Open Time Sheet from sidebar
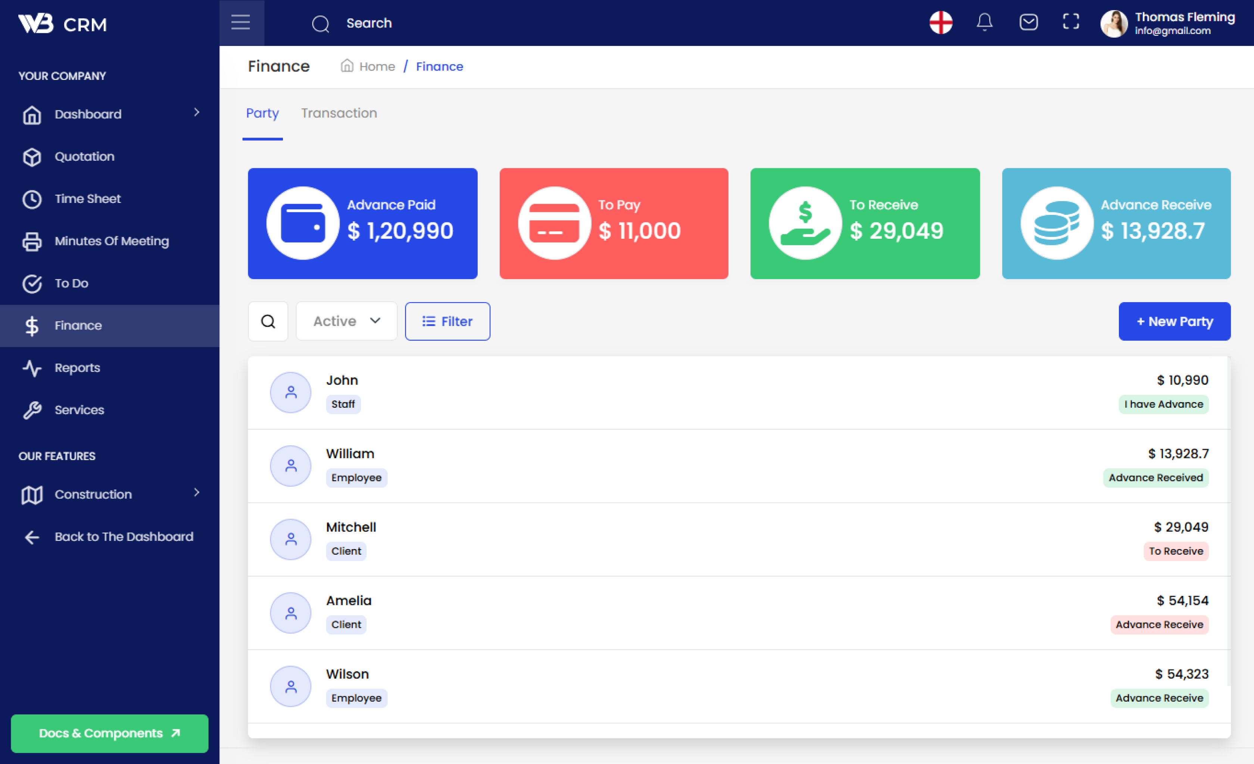The image size is (1254, 764). pos(88,199)
